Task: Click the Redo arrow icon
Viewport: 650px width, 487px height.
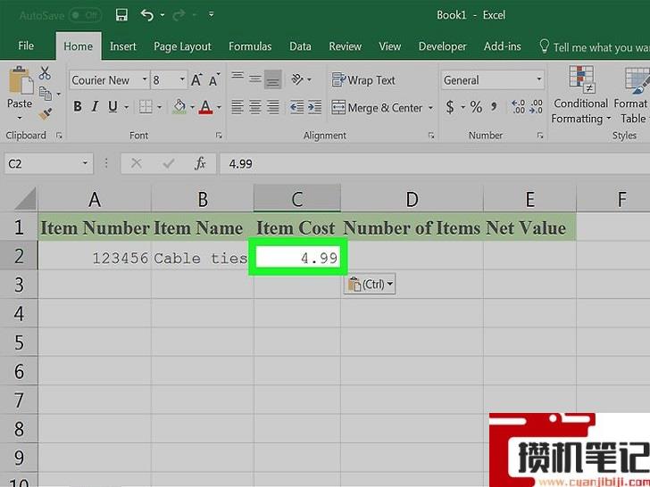Action: (179, 15)
